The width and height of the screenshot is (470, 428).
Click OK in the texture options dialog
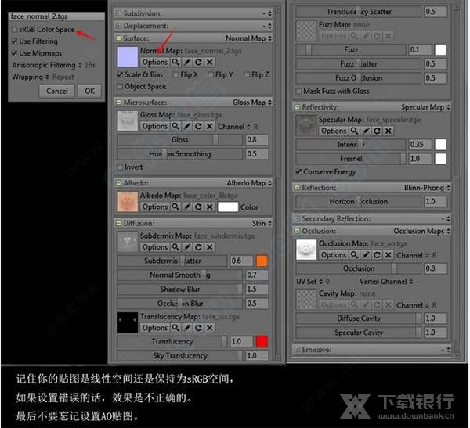click(x=89, y=91)
